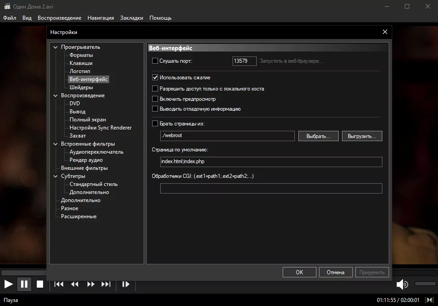Screen dimensions: 438x306
Task: Mute audio with the speaker icon
Action: tap(402, 284)
